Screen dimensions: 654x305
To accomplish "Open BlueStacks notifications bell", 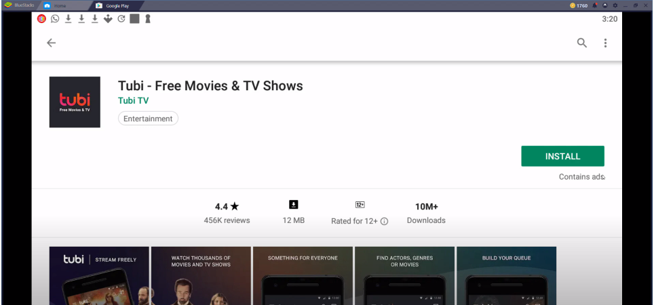I will 595,5.
